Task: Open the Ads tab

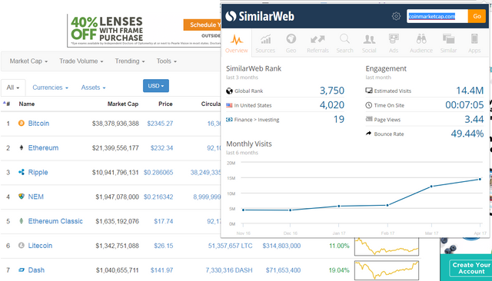Action: click(394, 43)
